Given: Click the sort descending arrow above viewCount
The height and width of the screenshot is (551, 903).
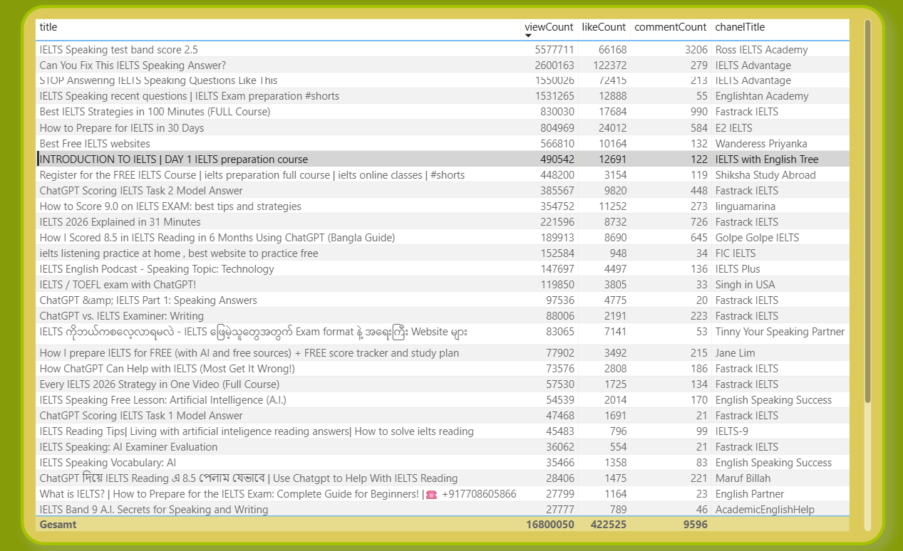Looking at the screenshot, I should pyautogui.click(x=529, y=36).
